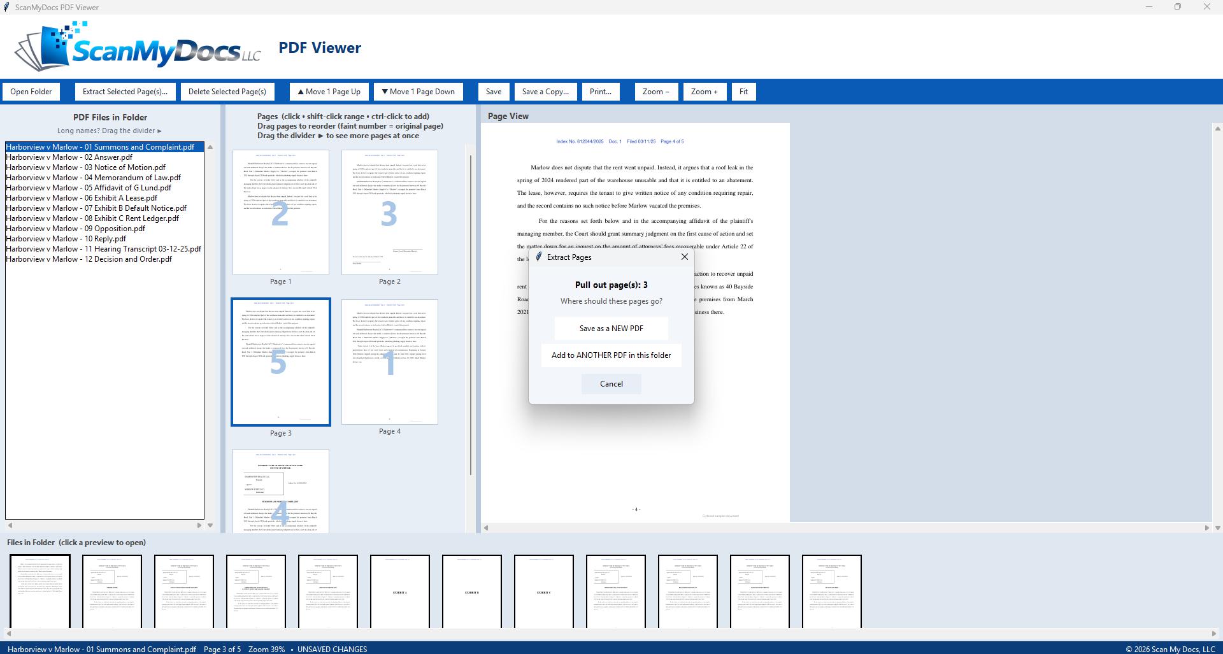This screenshot has height=654, width=1223.
Task: Save the current PDF
Action: pyautogui.click(x=494, y=92)
